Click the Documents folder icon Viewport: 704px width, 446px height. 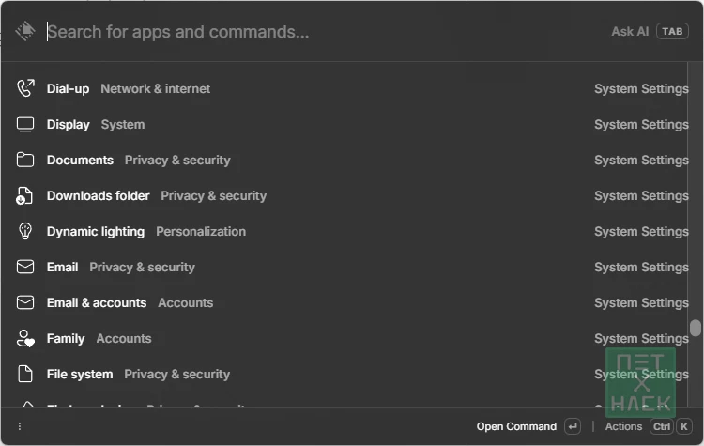[25, 160]
